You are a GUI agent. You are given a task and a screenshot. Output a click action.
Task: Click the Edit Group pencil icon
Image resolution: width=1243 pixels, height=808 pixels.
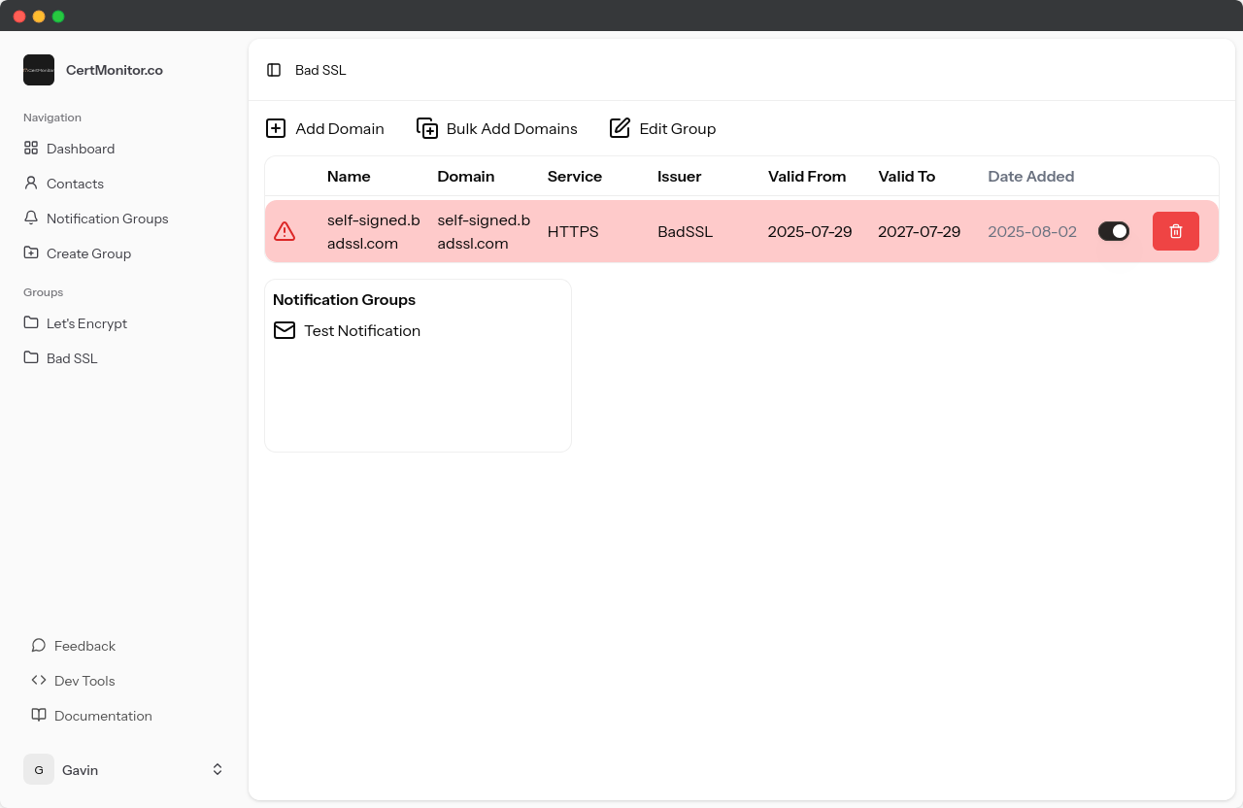coord(620,128)
